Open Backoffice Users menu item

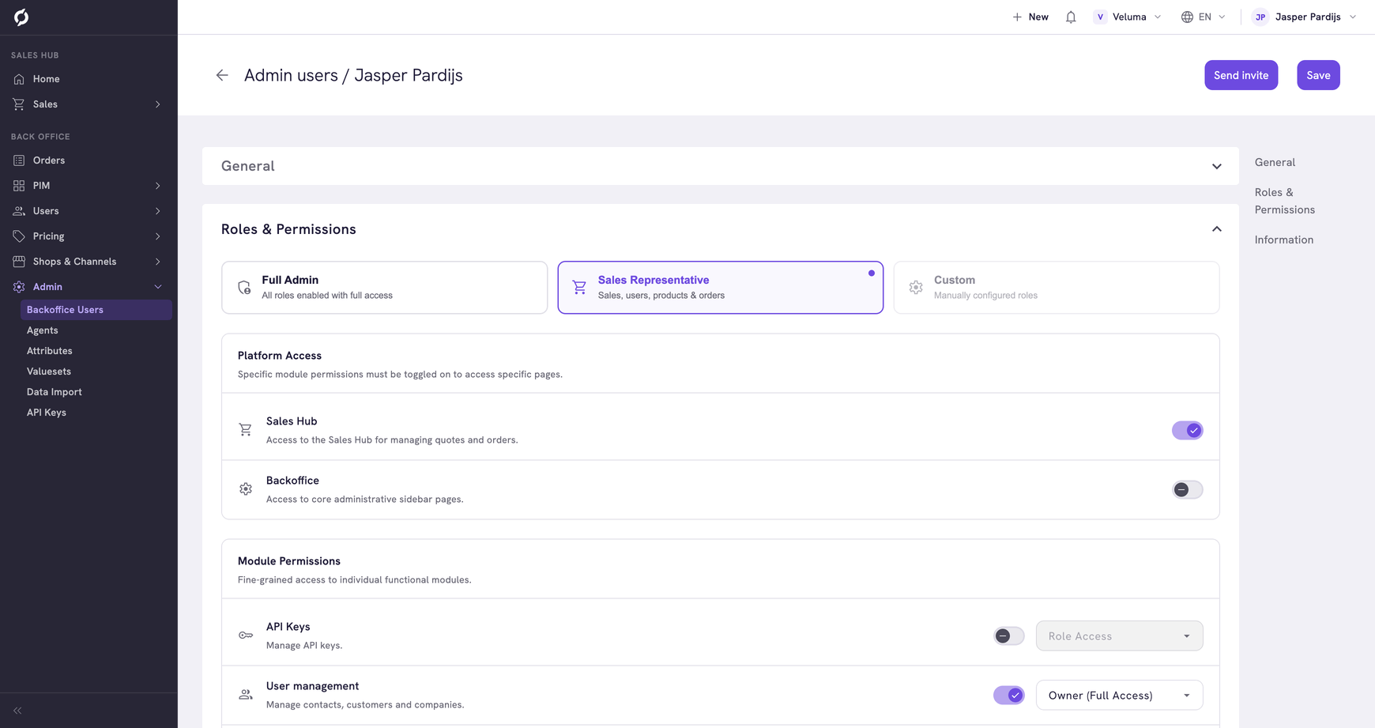(96, 310)
